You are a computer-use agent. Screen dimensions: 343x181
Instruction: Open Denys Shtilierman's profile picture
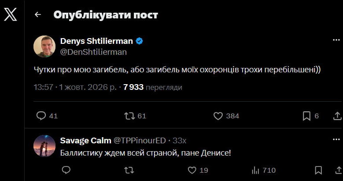point(44,46)
